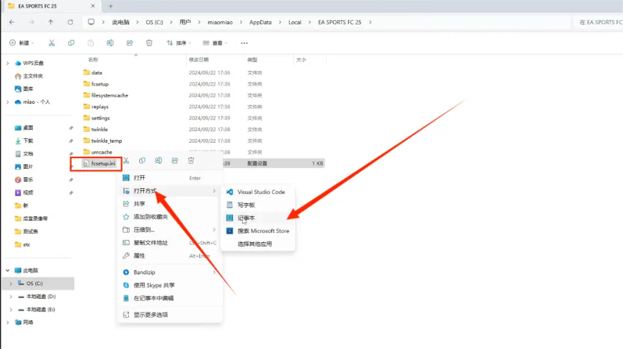Click the Refresh button beside address bar
This screenshot has height=349, width=623.
click(x=71, y=22)
